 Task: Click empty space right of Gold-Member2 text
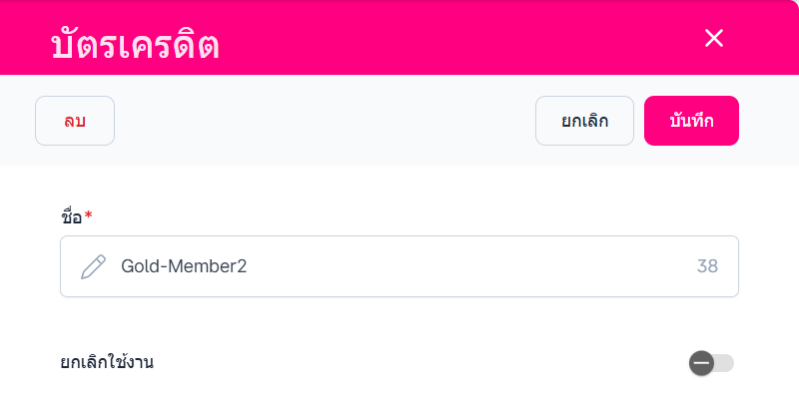(x=469, y=266)
